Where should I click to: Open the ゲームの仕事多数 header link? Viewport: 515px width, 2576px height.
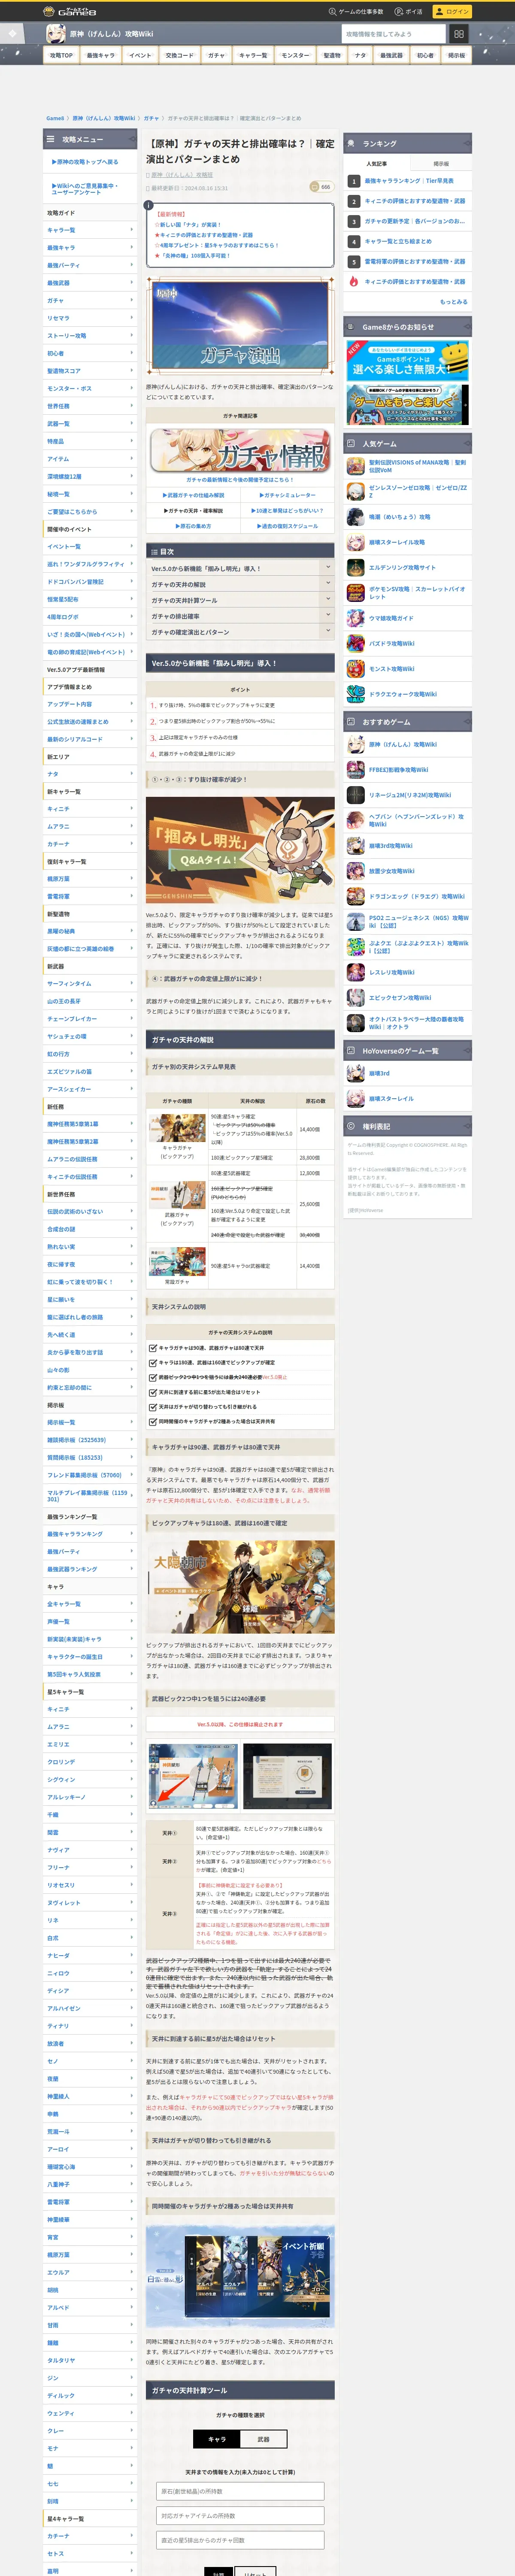(356, 11)
